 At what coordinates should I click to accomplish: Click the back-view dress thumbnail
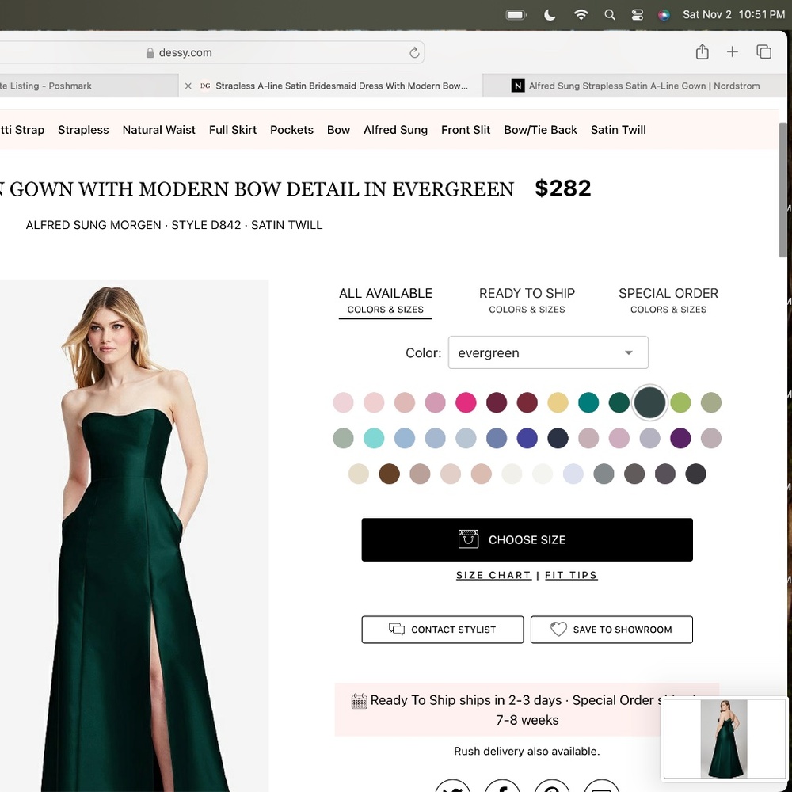tap(724, 738)
